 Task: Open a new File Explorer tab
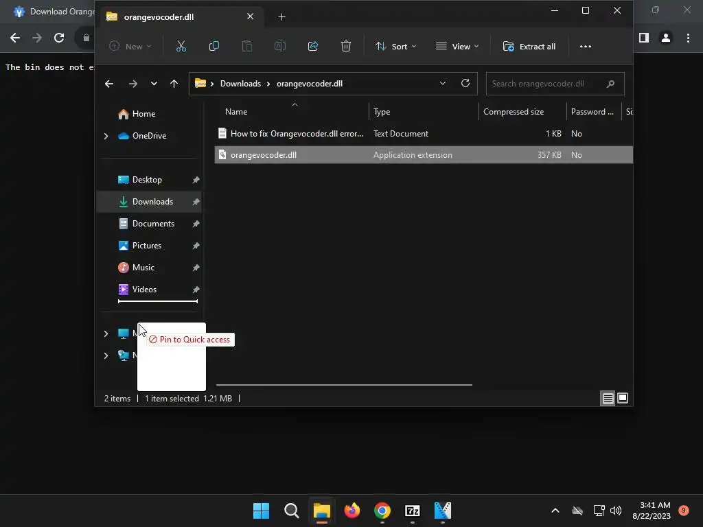[x=281, y=17]
